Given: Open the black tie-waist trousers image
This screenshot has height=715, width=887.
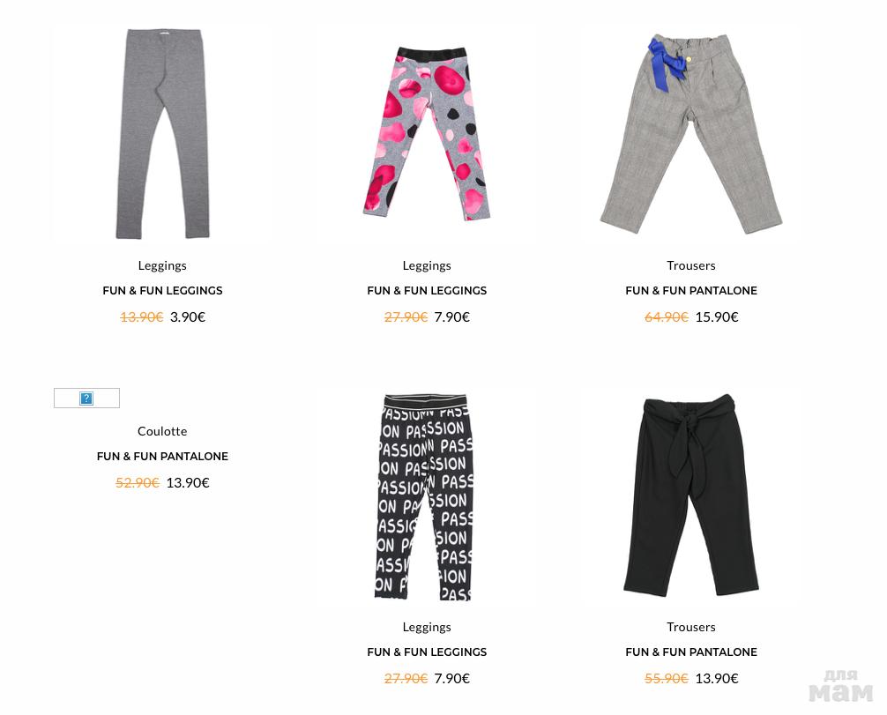Looking at the screenshot, I should point(690,495).
